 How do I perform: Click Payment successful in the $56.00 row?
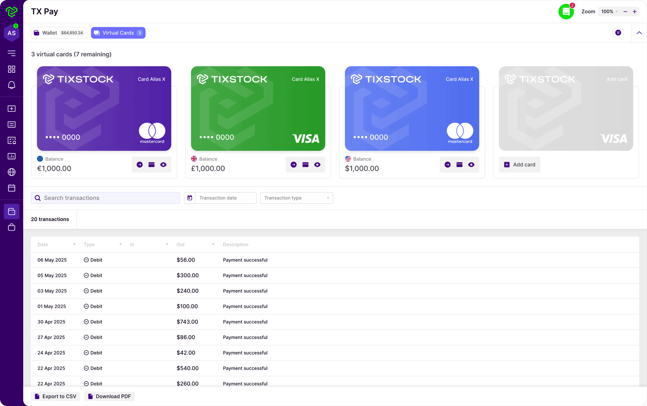[245, 260]
